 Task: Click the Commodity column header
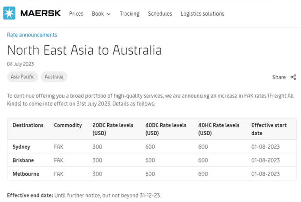click(x=68, y=125)
